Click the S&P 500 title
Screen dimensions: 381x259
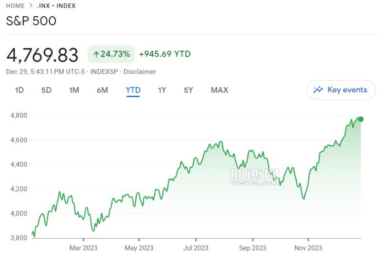point(31,21)
